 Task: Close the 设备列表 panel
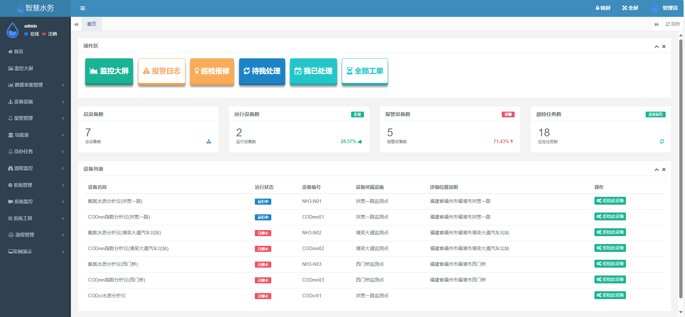click(x=664, y=170)
